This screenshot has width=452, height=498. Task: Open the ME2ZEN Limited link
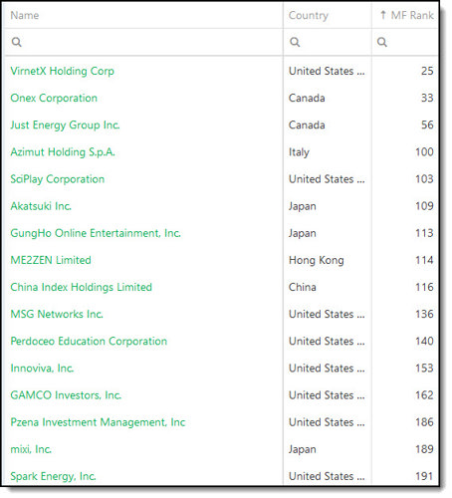[x=51, y=260]
